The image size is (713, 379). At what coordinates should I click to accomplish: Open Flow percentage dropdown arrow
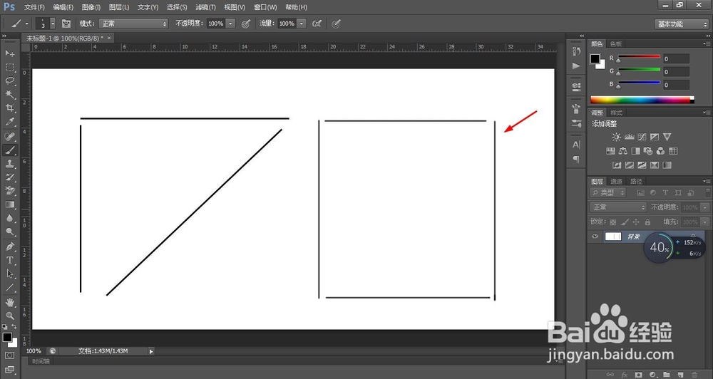point(302,24)
